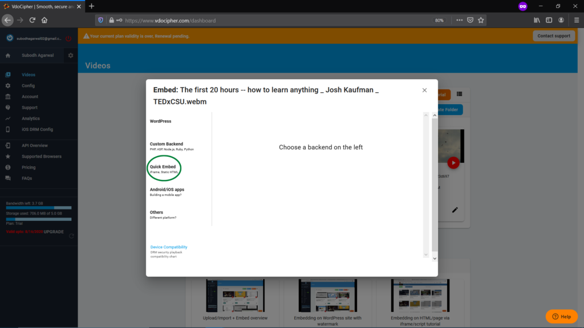Close the Embed dialog with X
The width and height of the screenshot is (584, 328).
424,91
